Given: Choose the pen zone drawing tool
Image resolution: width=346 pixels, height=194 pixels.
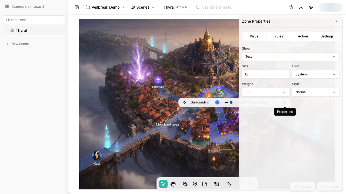Looking at the screenshot, I should [185, 184].
